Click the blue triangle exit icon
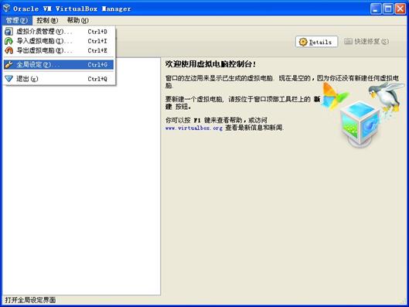 9,79
